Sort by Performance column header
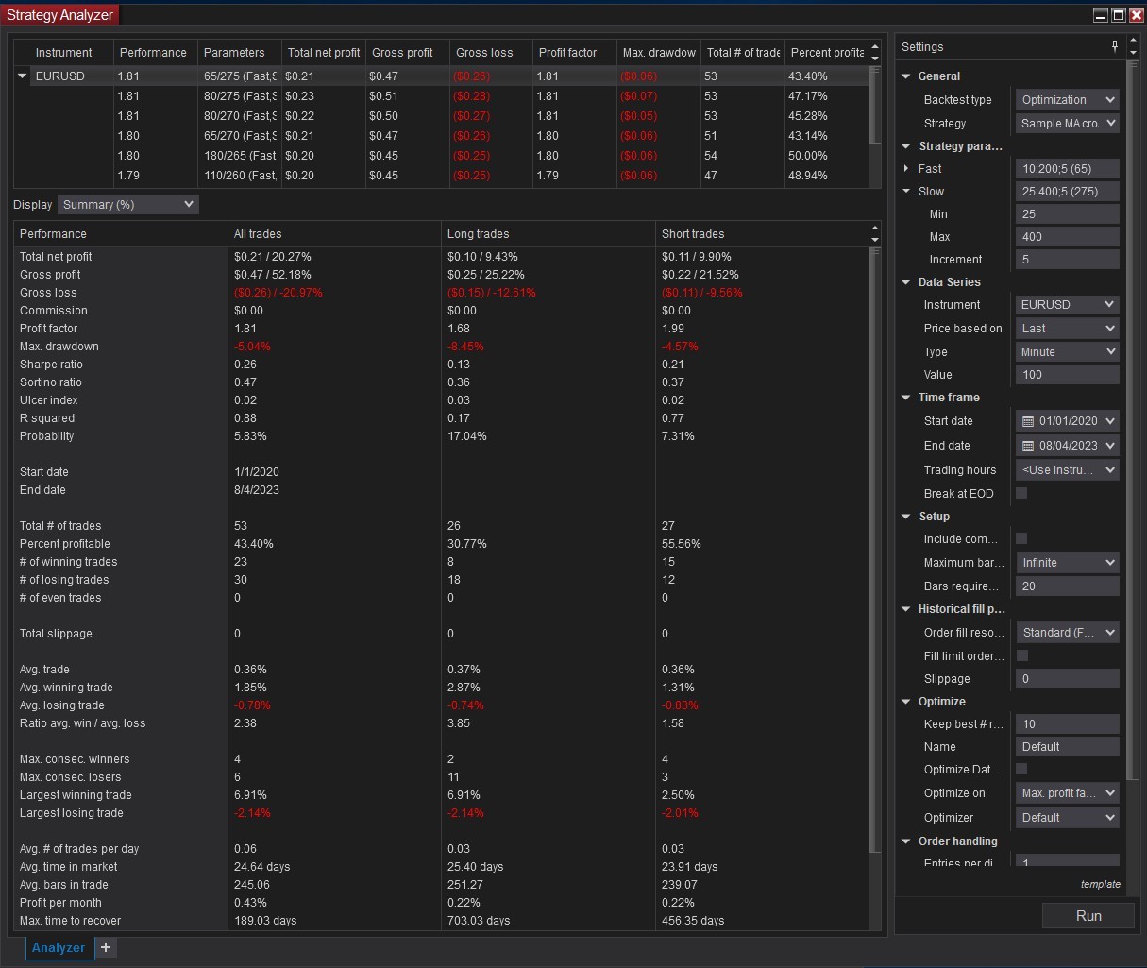The height and width of the screenshot is (968, 1147). 156,53
